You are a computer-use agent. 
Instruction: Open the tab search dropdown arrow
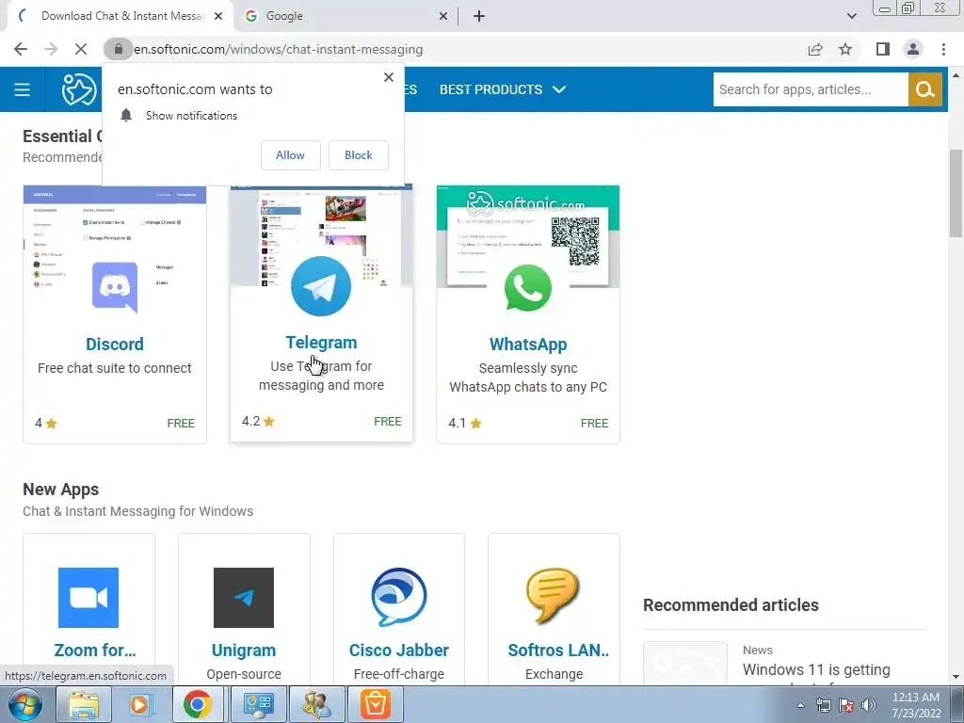(x=851, y=16)
